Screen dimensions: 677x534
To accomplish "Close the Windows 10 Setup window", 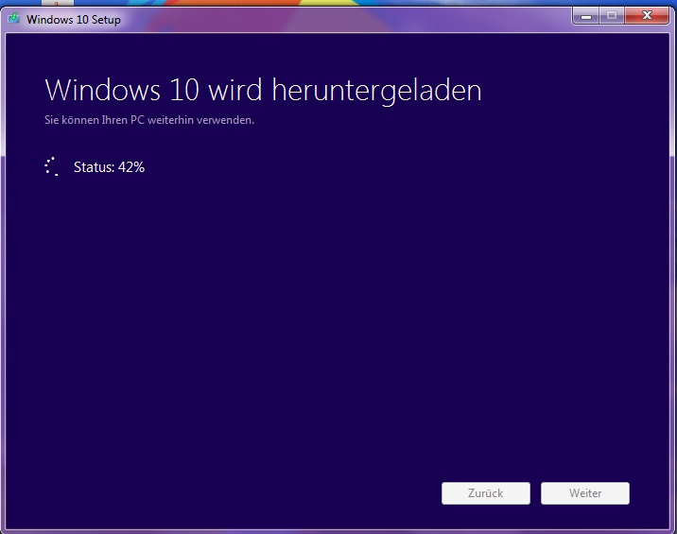I will click(x=647, y=16).
